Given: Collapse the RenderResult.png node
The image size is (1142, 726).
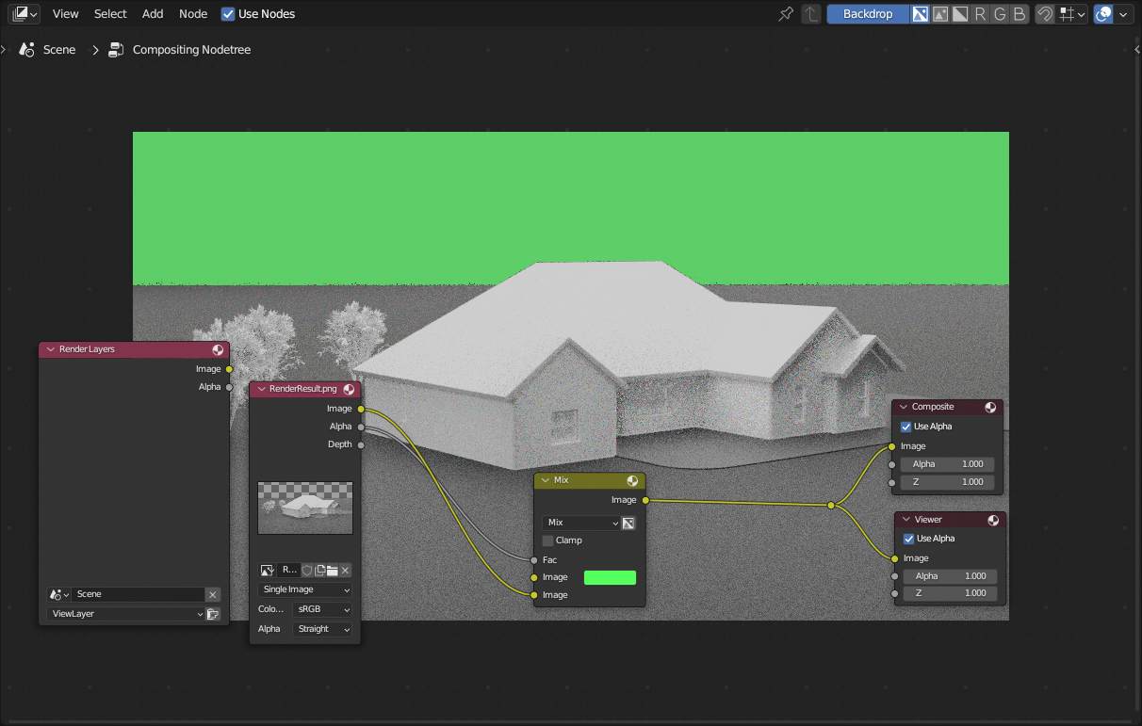Looking at the screenshot, I should (261, 389).
